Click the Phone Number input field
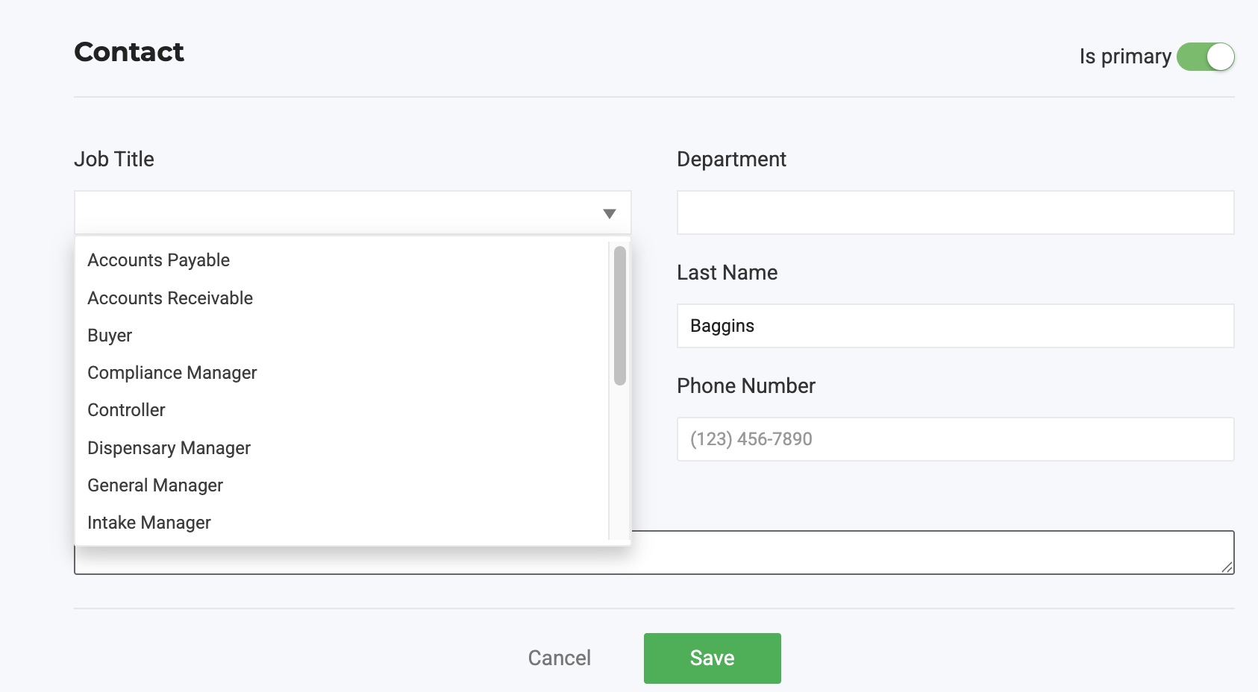This screenshot has width=1258, height=692. pos(955,439)
